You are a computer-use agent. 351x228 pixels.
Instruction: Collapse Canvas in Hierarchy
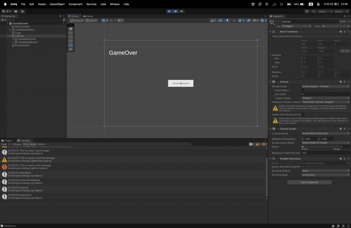10,36
